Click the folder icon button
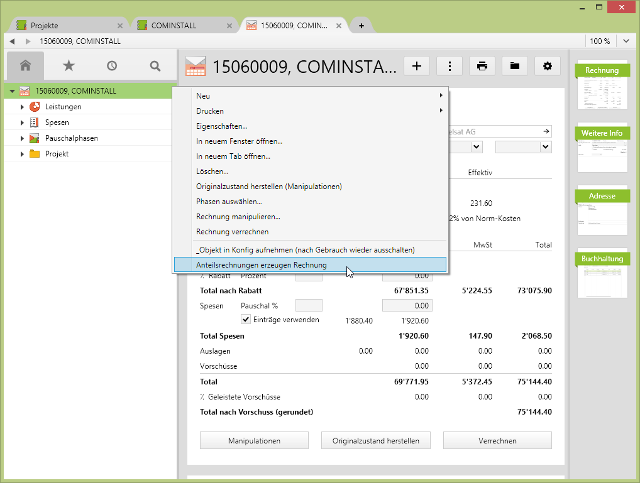 515,66
